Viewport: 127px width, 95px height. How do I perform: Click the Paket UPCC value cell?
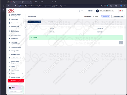pyautogui.click(x=100, y=32)
